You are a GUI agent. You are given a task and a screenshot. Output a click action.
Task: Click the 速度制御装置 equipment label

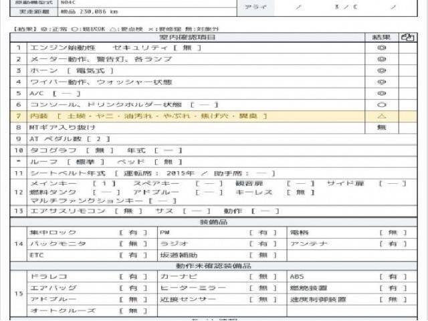318,300
